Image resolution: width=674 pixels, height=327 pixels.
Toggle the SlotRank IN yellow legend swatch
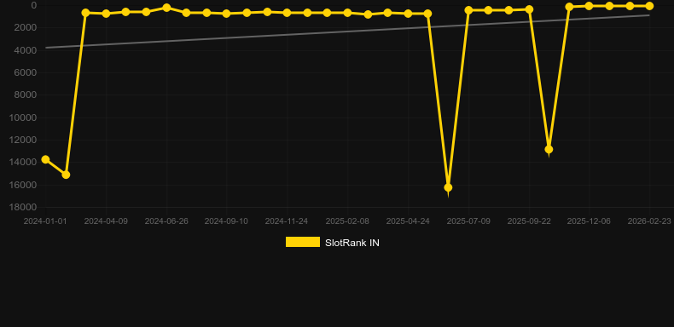click(x=303, y=242)
